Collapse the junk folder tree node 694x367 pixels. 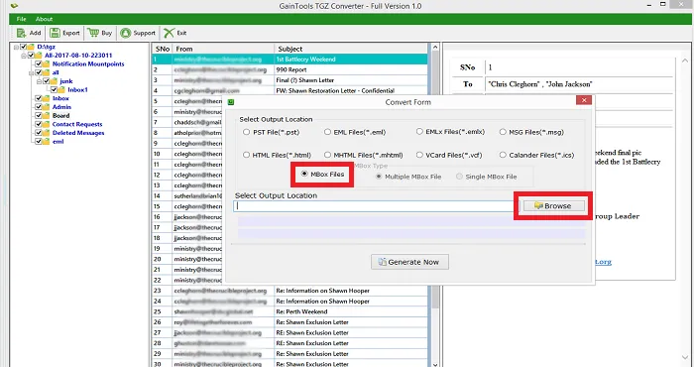pos(39,81)
